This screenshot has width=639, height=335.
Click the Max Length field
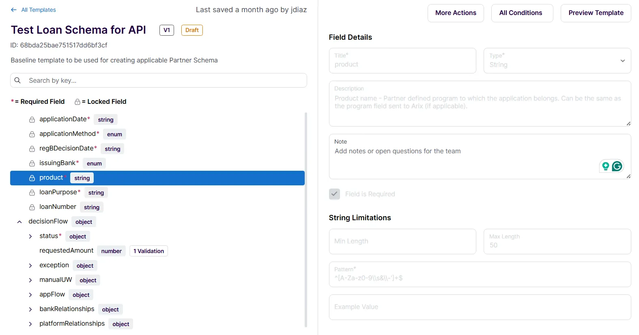[x=557, y=241]
